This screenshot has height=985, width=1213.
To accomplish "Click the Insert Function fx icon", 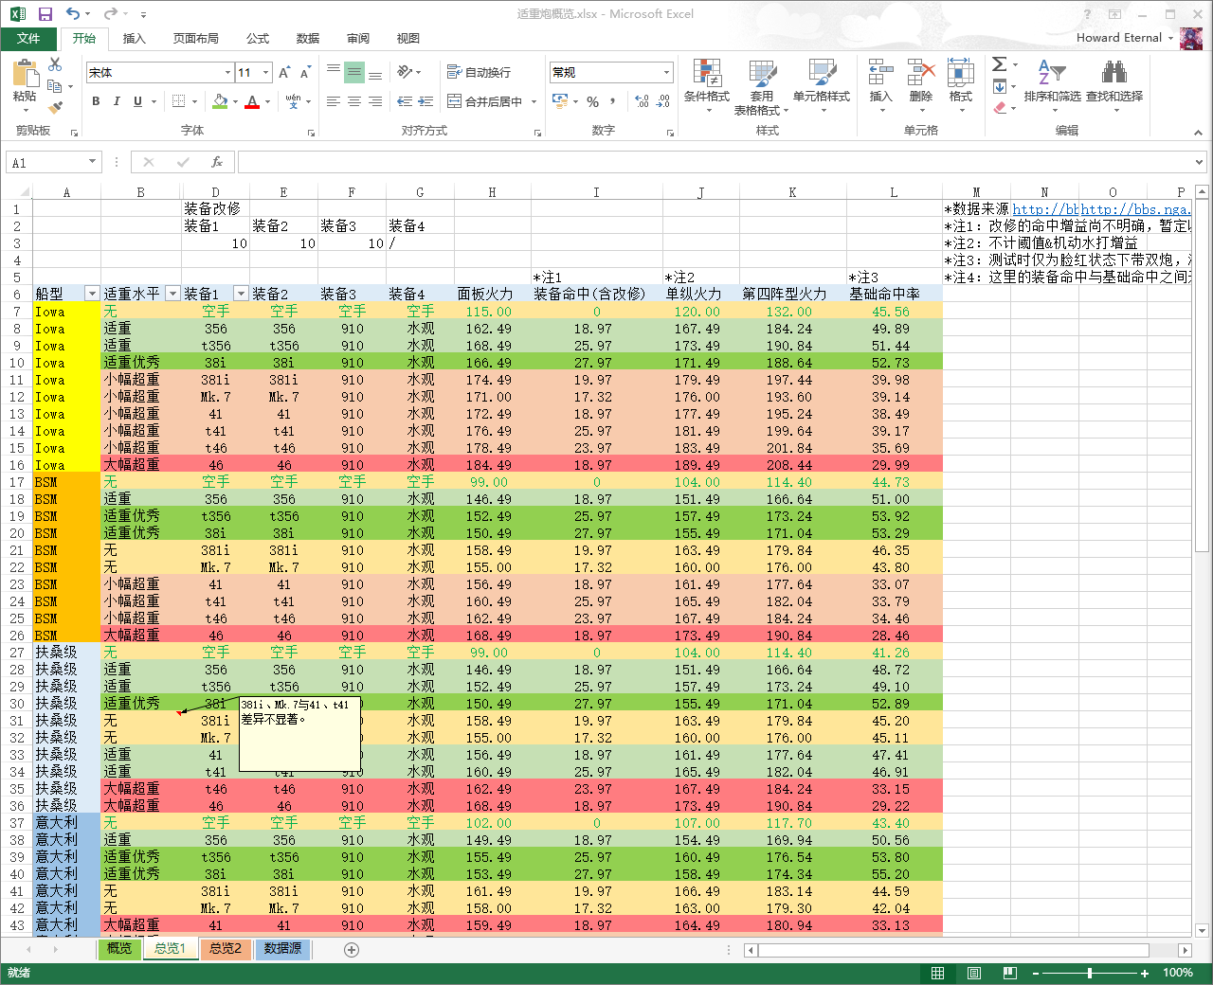I will [x=217, y=162].
